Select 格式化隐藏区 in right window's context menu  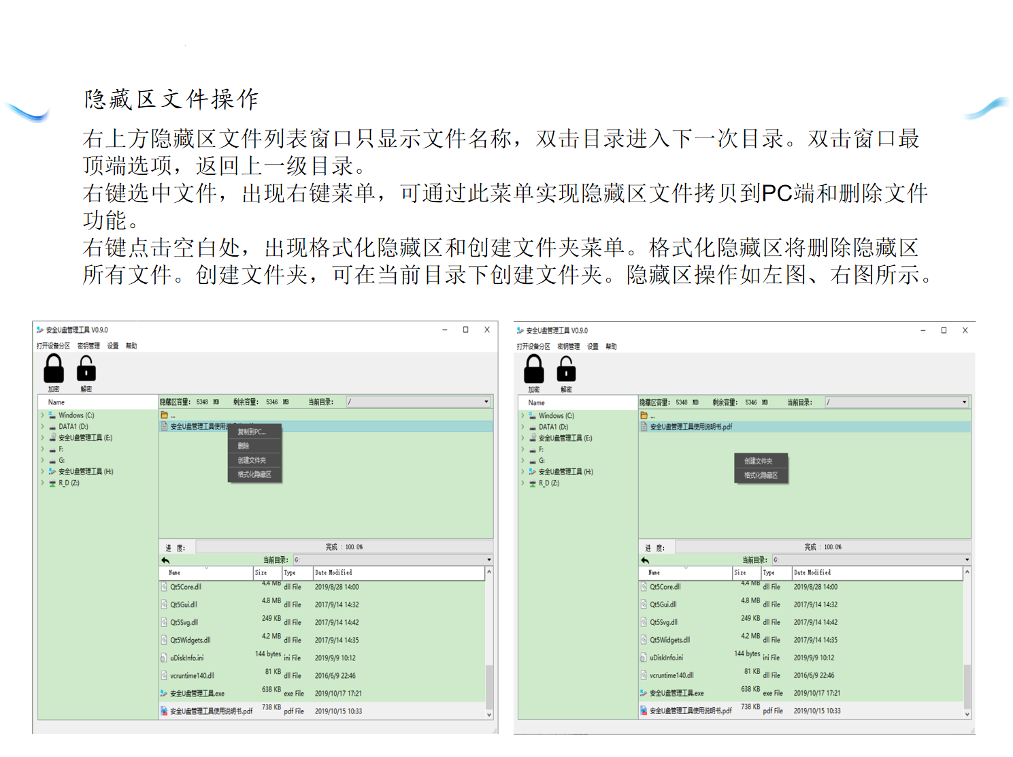[761, 475]
